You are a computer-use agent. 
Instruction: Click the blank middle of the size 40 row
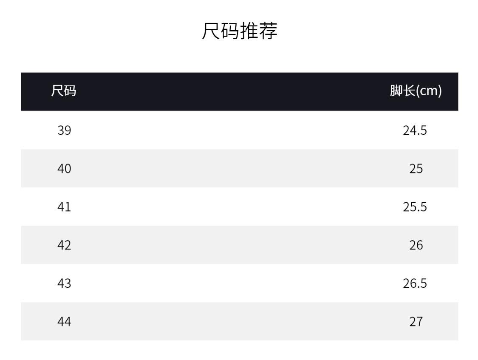coord(239,169)
